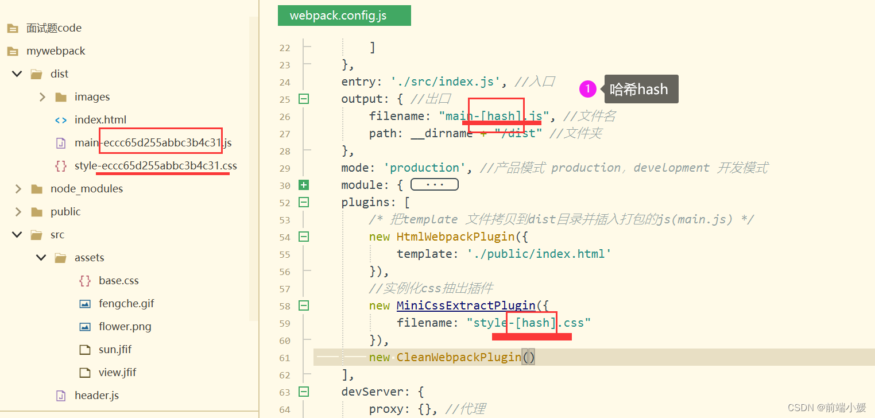Open view.jfif in the assets folder
Screen dimensions: 875x418
point(118,373)
